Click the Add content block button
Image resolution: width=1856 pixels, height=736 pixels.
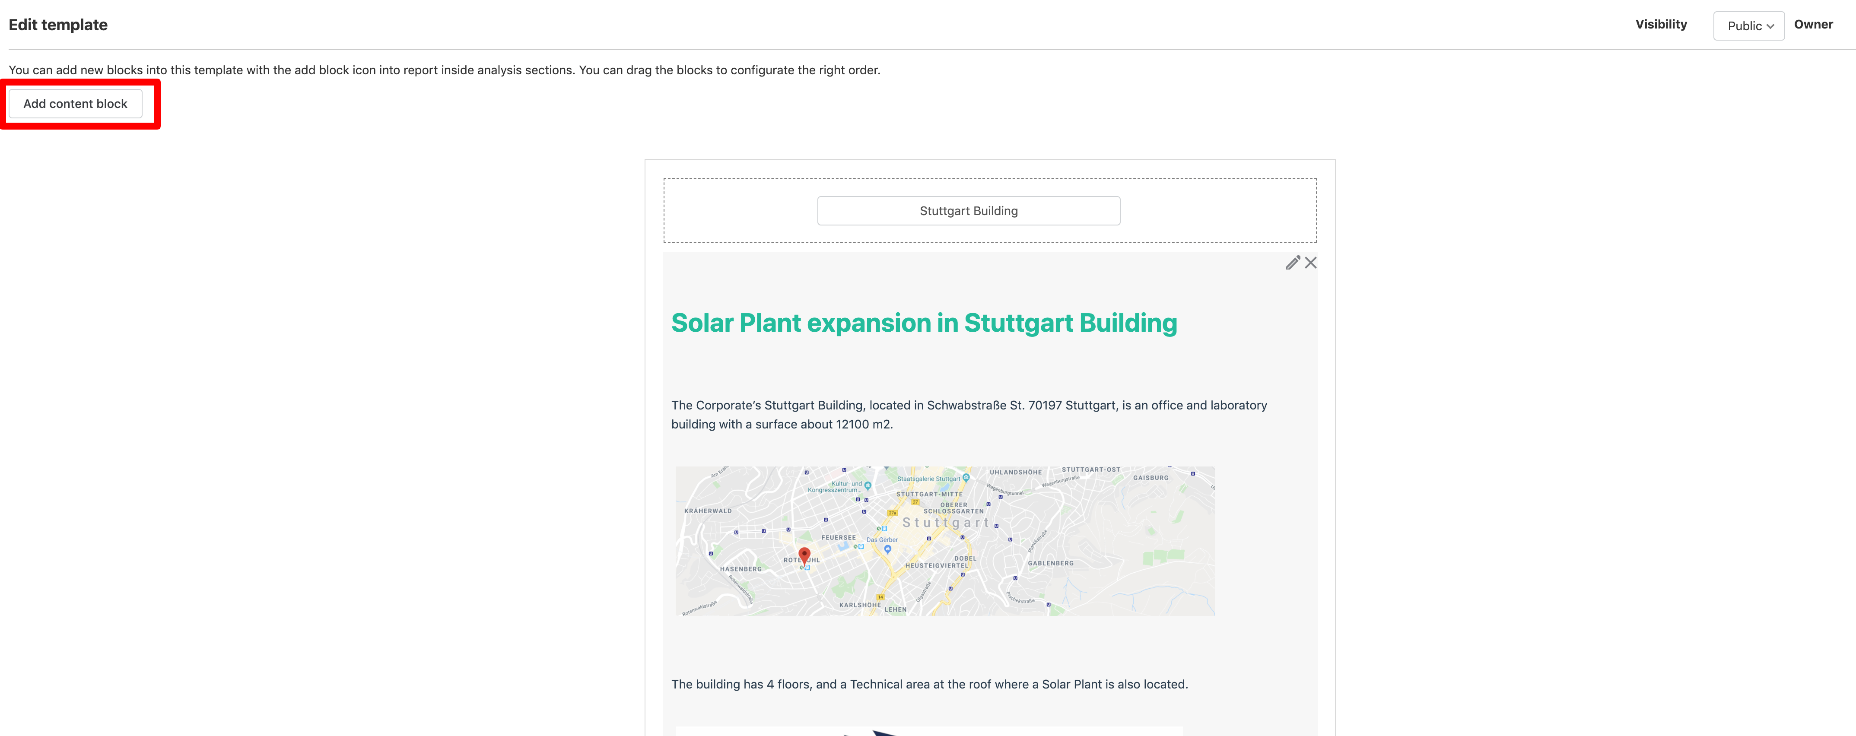click(x=75, y=104)
